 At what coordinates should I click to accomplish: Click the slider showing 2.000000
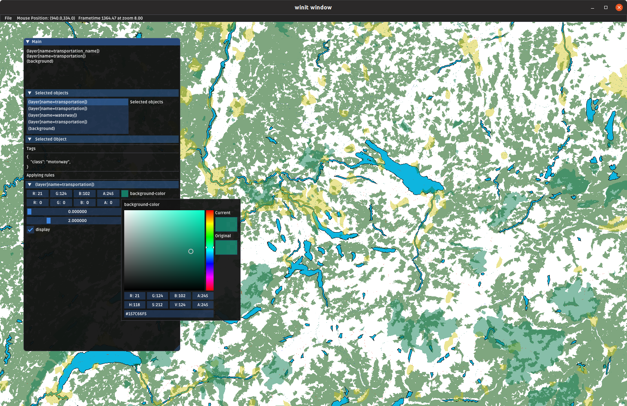click(74, 220)
